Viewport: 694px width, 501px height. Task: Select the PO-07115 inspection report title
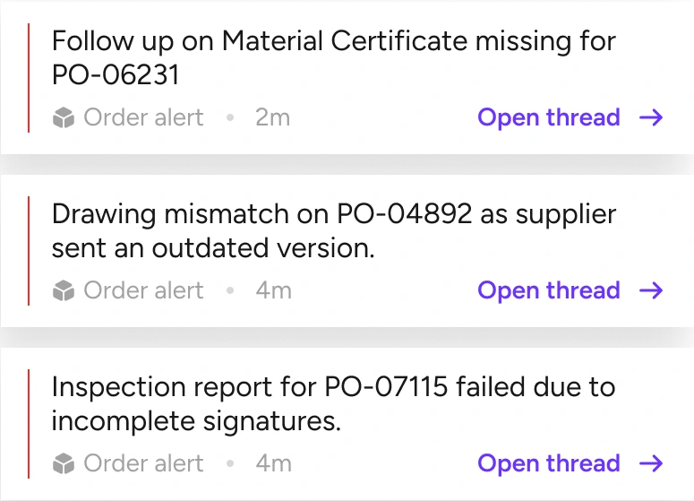tap(333, 403)
